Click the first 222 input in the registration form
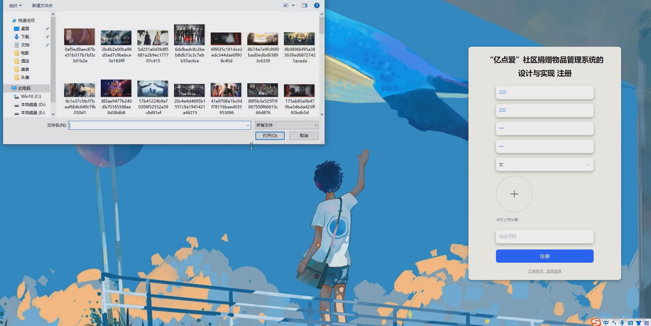Image resolution: width=651 pixels, height=326 pixels. (x=545, y=92)
